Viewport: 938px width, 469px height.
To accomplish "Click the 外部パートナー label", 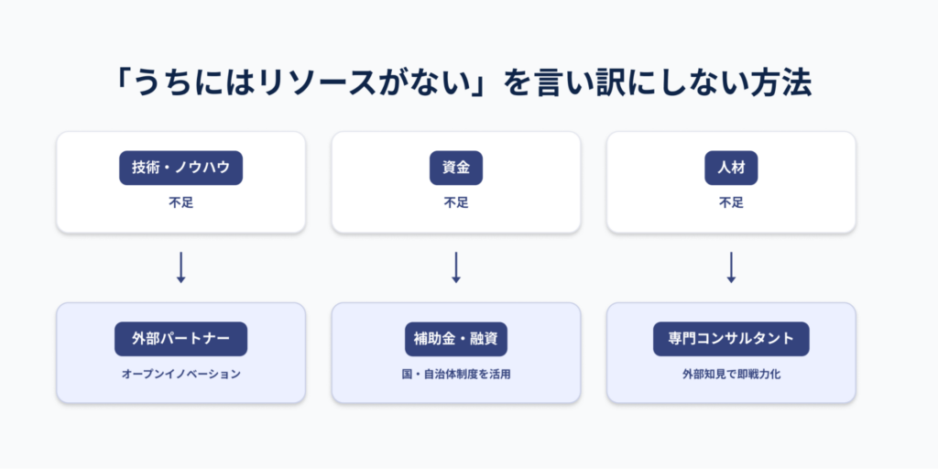I will (181, 339).
